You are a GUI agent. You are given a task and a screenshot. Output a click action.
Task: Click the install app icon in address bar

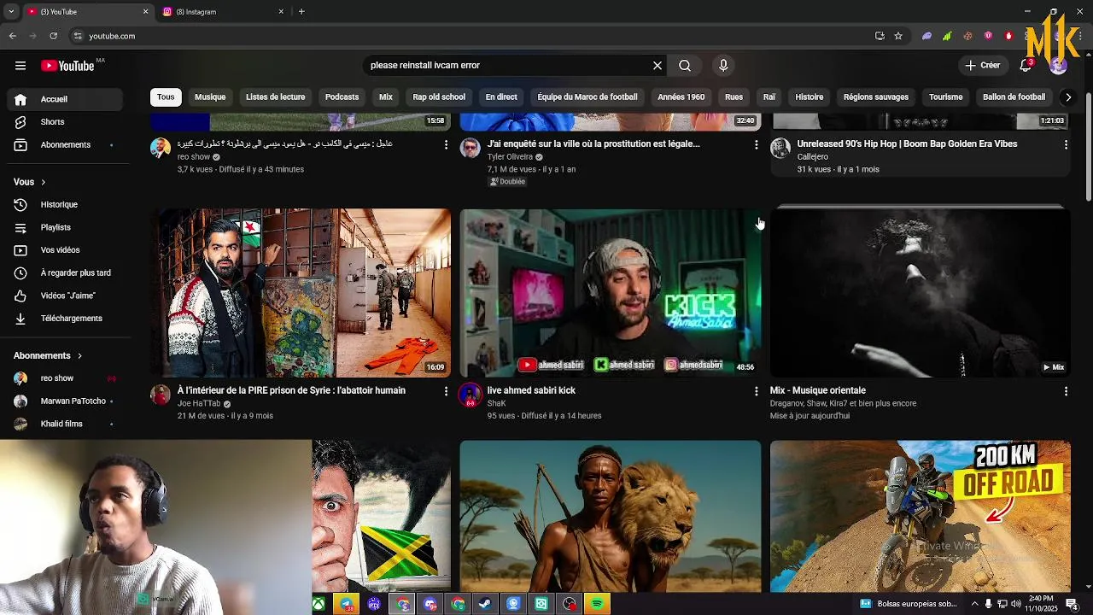click(x=880, y=36)
